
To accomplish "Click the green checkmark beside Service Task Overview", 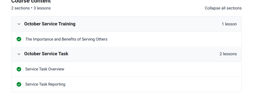I will click(19, 69).
